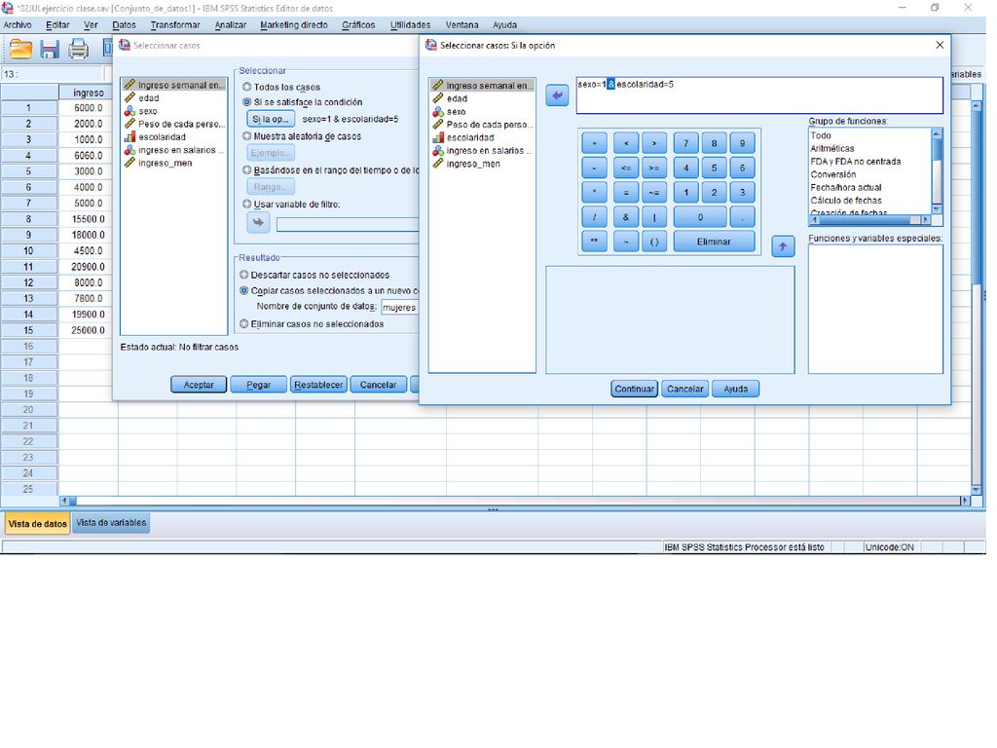The height and width of the screenshot is (748, 997).
Task: Click the multiplication operator key
Action: 595,192
